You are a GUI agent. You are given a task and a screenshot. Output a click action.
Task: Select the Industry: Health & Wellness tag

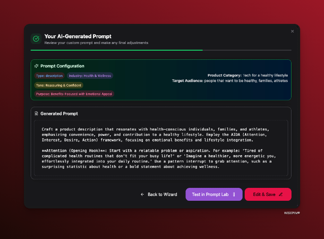(x=90, y=76)
